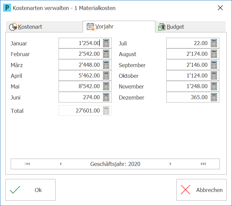This screenshot has height=206, width=232.
Task: Open calculator for the April field
Action: point(106,75)
